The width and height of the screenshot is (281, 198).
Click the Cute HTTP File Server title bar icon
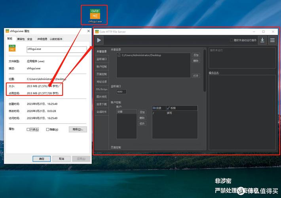pos(97,32)
